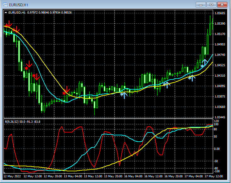Click the time label 17 May 12:00

pyautogui.click(x=214, y=176)
